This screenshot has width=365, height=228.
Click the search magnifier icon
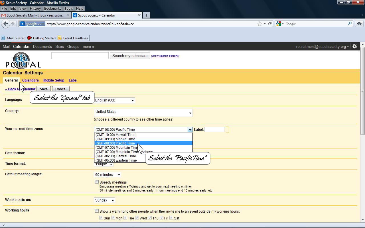(x=350, y=24)
